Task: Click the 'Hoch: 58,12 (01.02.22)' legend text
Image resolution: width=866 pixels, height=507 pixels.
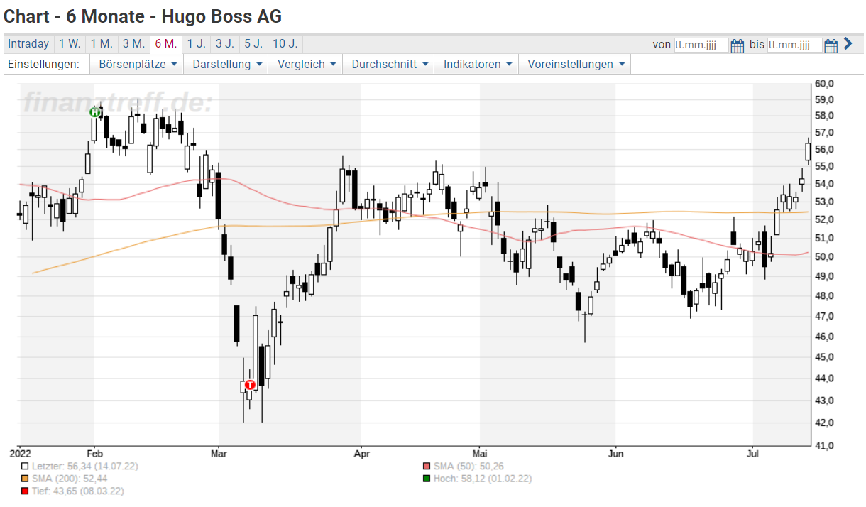Action: 482,479
